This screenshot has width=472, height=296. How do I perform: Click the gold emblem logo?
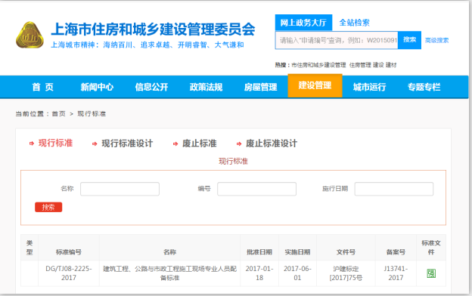point(29,35)
